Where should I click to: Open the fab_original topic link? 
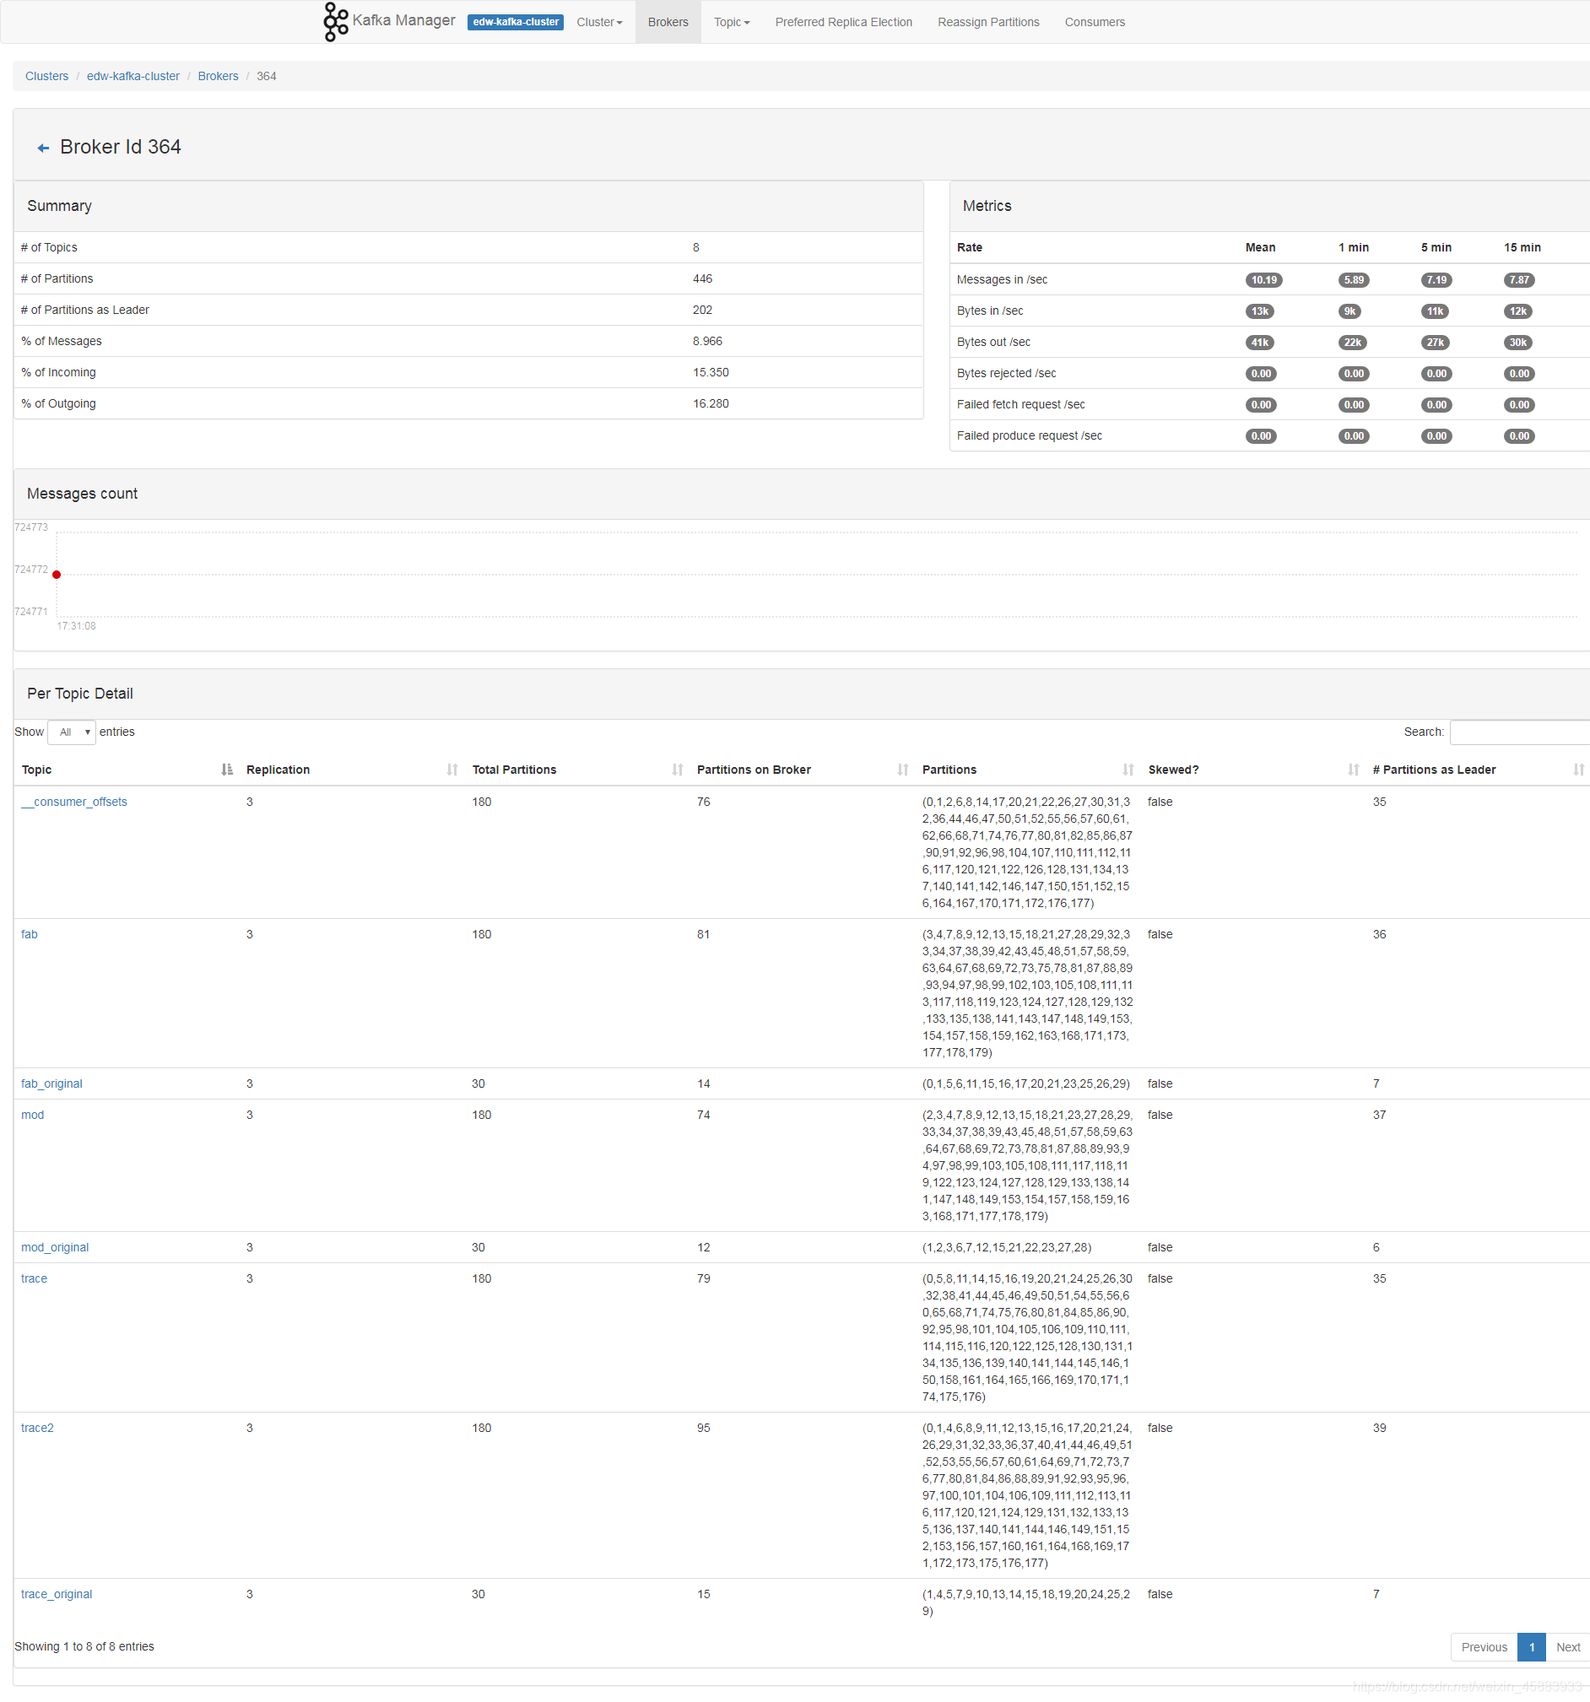coord(51,1083)
